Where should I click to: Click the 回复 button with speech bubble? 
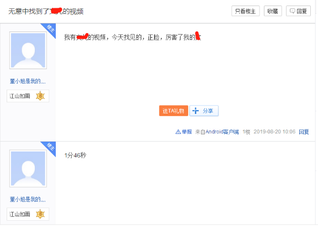point(298,11)
